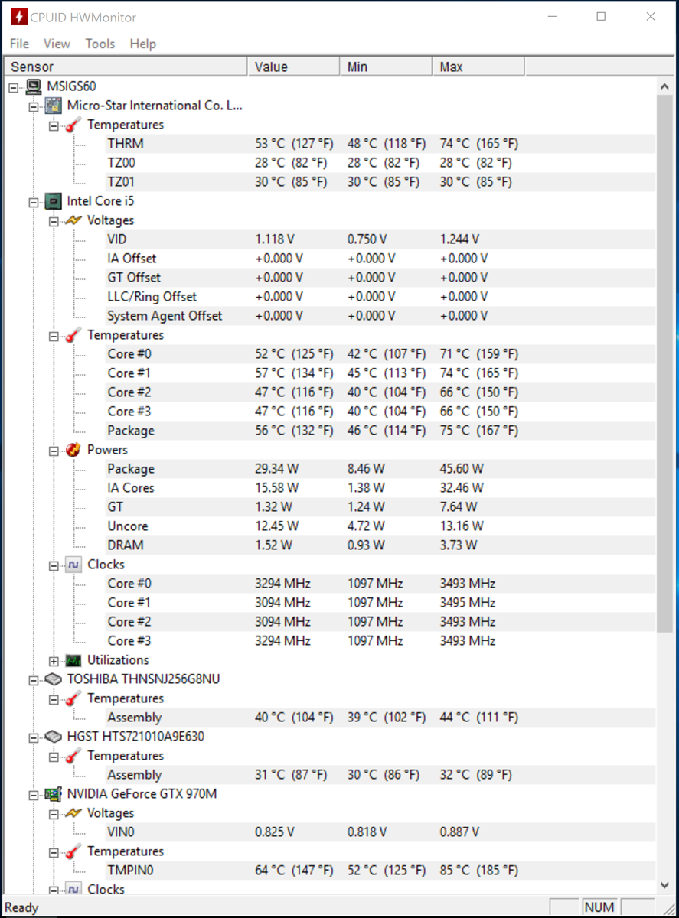Collapse the Intel Core i5 tree node
679x918 pixels.
(x=34, y=202)
